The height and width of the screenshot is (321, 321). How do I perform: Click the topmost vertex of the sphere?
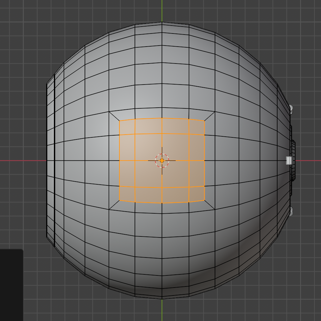coord(162,22)
